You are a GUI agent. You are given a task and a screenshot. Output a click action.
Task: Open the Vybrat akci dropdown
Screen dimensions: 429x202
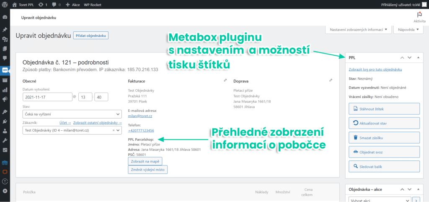(380, 200)
